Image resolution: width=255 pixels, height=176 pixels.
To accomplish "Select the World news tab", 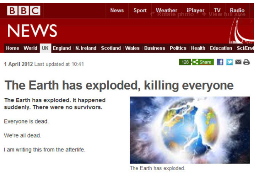I will (31, 48).
